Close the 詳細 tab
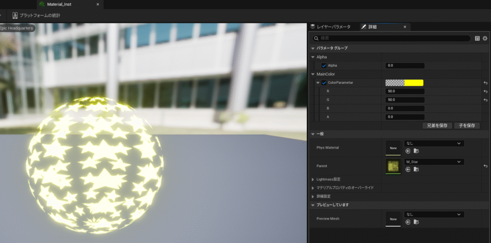The width and height of the screenshot is (491, 243). click(405, 27)
